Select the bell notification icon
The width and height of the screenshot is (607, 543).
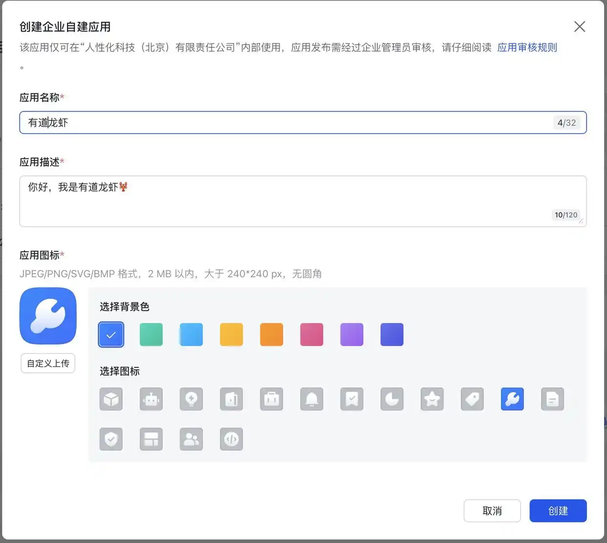pyautogui.click(x=311, y=399)
